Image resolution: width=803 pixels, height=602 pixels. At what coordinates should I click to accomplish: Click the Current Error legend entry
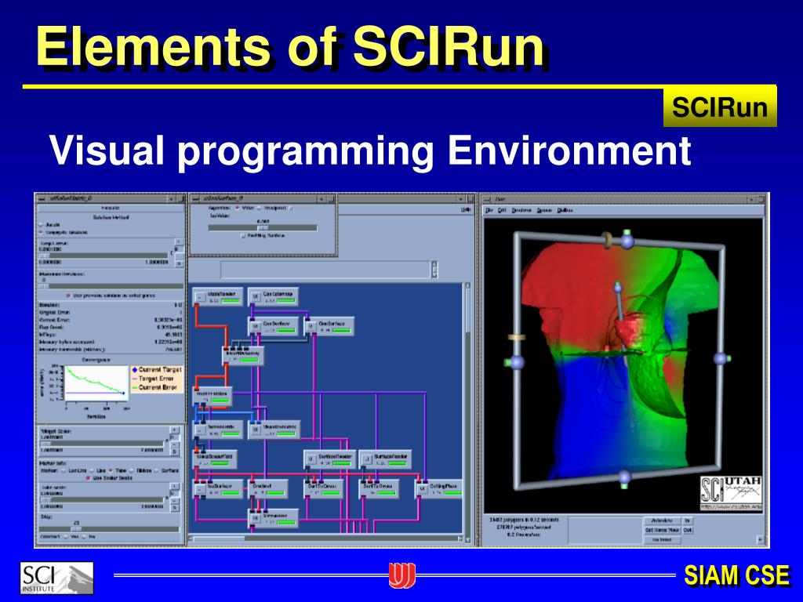click(x=154, y=387)
